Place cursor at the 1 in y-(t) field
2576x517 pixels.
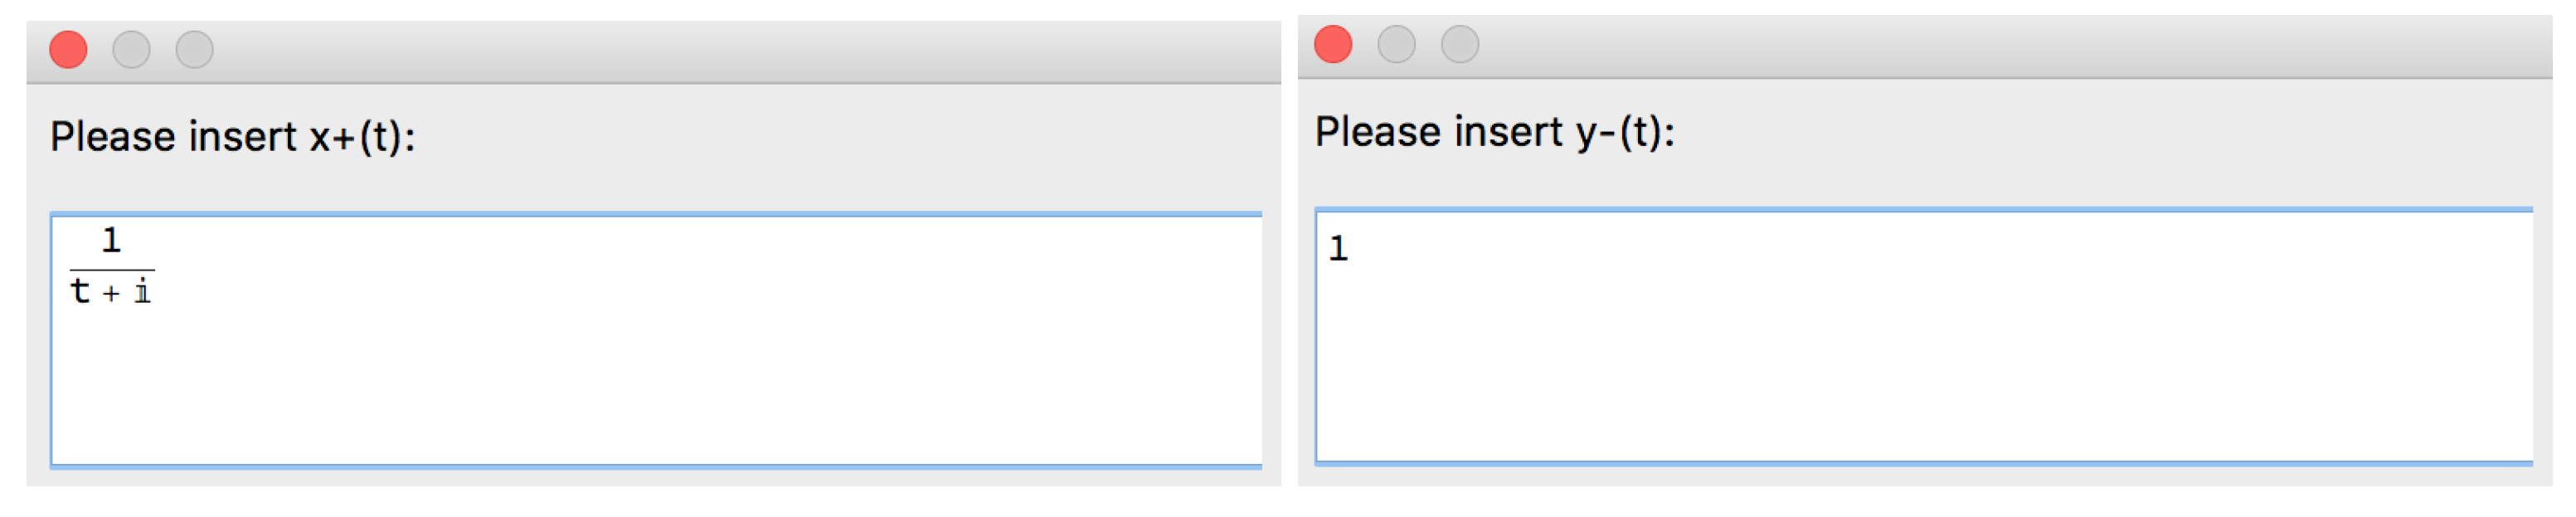coord(1338,248)
